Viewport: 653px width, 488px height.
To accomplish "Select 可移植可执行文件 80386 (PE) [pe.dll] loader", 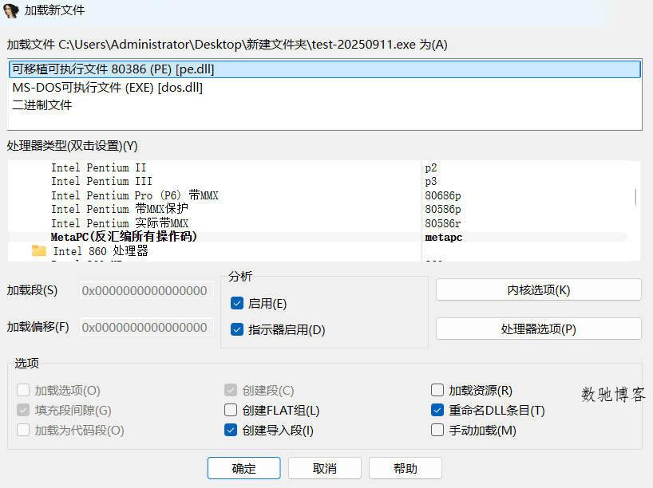I will 324,69.
